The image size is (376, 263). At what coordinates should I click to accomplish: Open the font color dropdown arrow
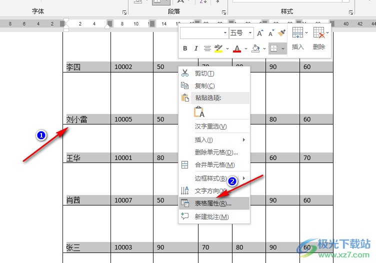pos(246,48)
